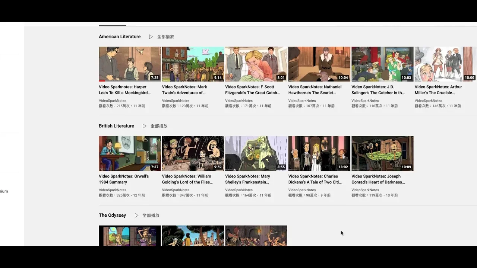
Task: Click play-all icon beside American Literature
Action: click(x=151, y=37)
